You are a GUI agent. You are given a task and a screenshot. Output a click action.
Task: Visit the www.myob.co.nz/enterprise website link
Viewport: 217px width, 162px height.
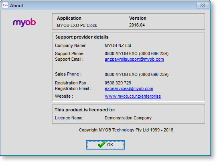[x=133, y=96]
